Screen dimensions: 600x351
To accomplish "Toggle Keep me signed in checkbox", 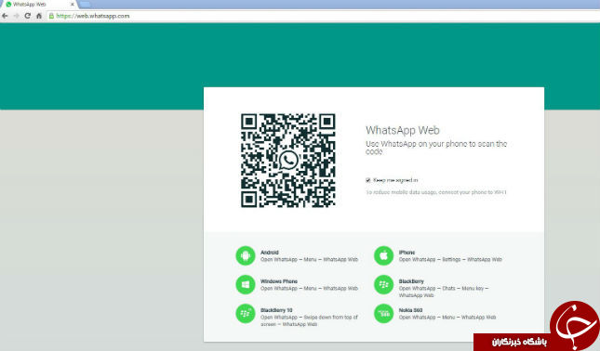I will (x=368, y=180).
